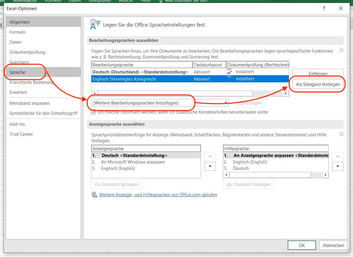The width and height of the screenshot is (353, 257).
Task: Click the proofing check icon for Englisch
Action: 229,78
